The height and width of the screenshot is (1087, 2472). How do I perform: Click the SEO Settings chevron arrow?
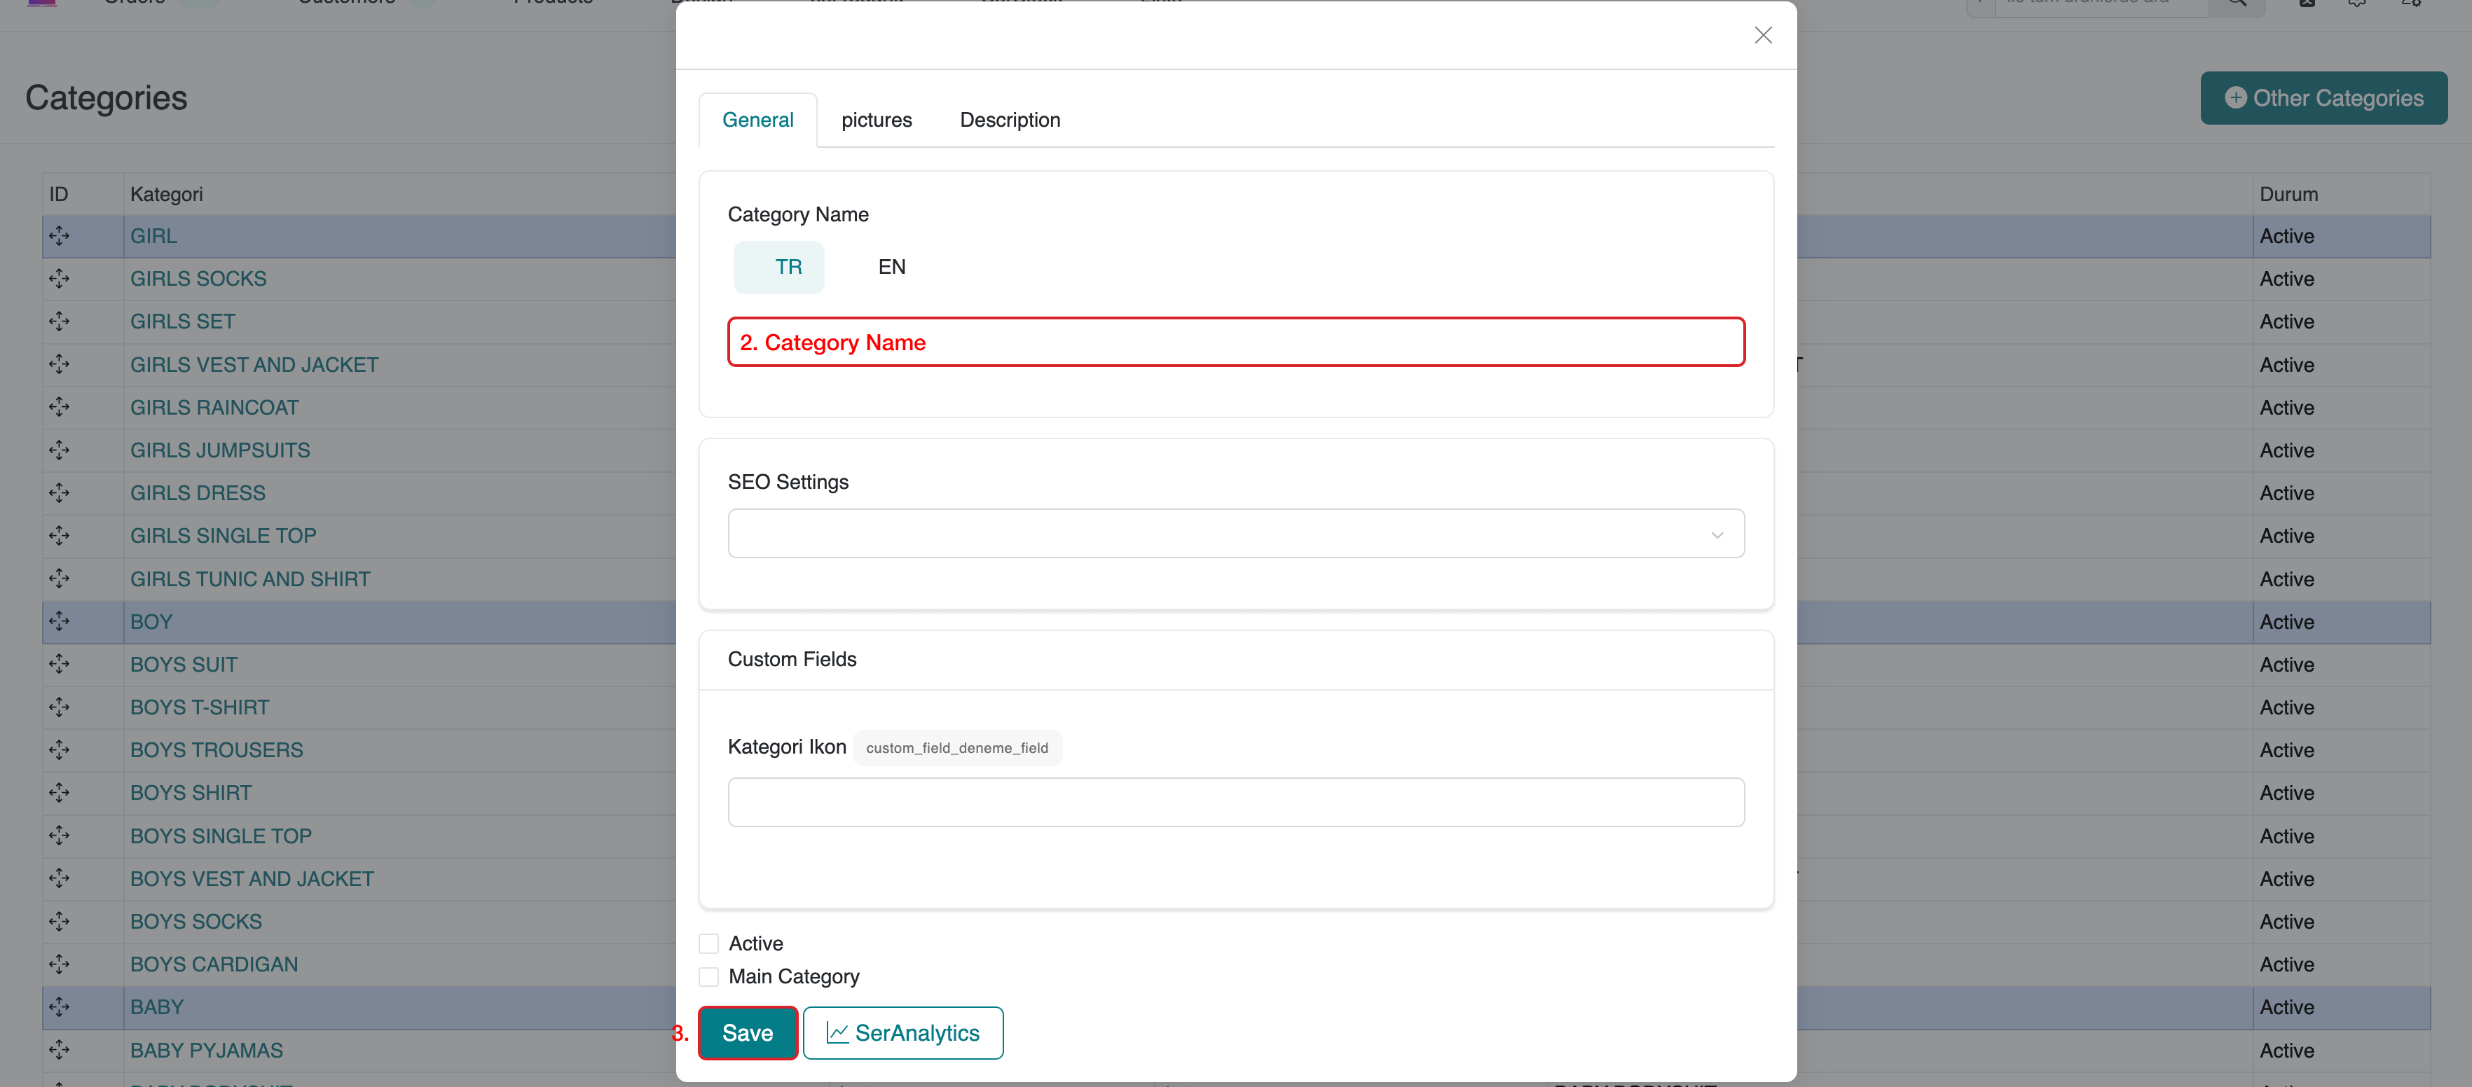(x=1717, y=534)
